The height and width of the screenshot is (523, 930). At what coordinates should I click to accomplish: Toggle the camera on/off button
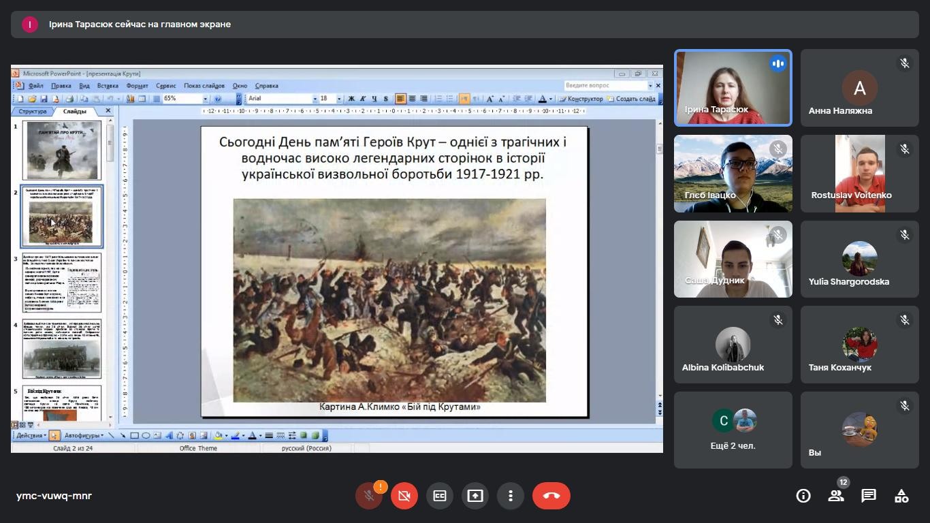click(404, 496)
